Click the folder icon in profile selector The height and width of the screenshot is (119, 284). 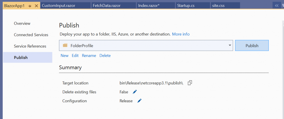[x=65, y=46]
